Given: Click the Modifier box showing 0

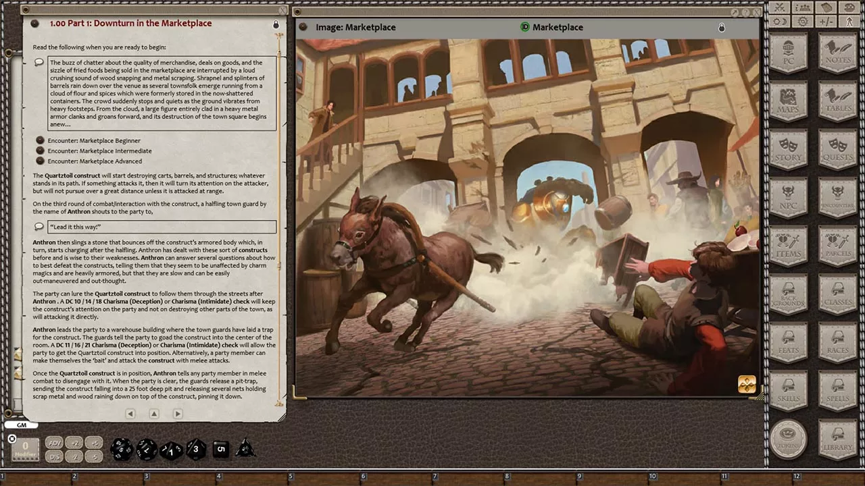Looking at the screenshot, I should pos(25,448).
